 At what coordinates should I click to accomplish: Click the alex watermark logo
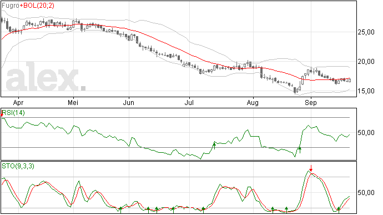pyautogui.click(x=46, y=77)
